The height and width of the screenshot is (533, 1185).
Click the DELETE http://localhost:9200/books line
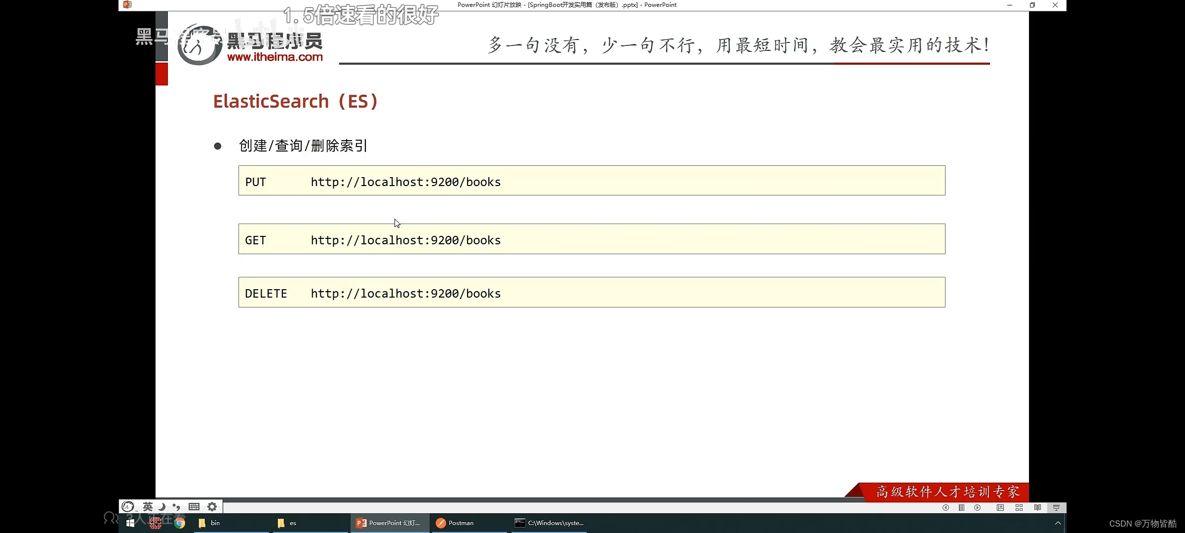click(x=592, y=292)
